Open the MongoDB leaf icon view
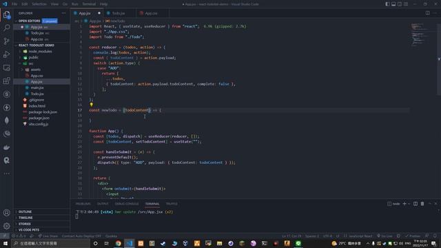Image resolution: width=441 pixels, height=248 pixels. 7,121
